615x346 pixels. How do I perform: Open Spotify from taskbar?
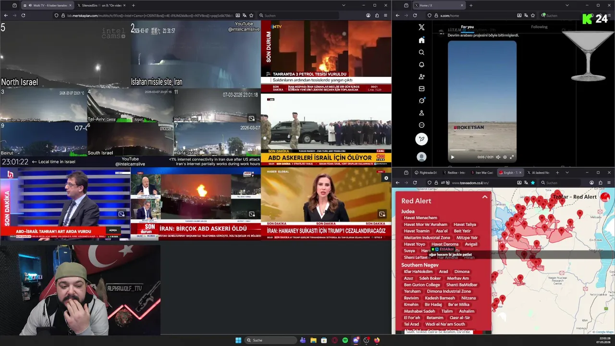[x=345, y=340]
